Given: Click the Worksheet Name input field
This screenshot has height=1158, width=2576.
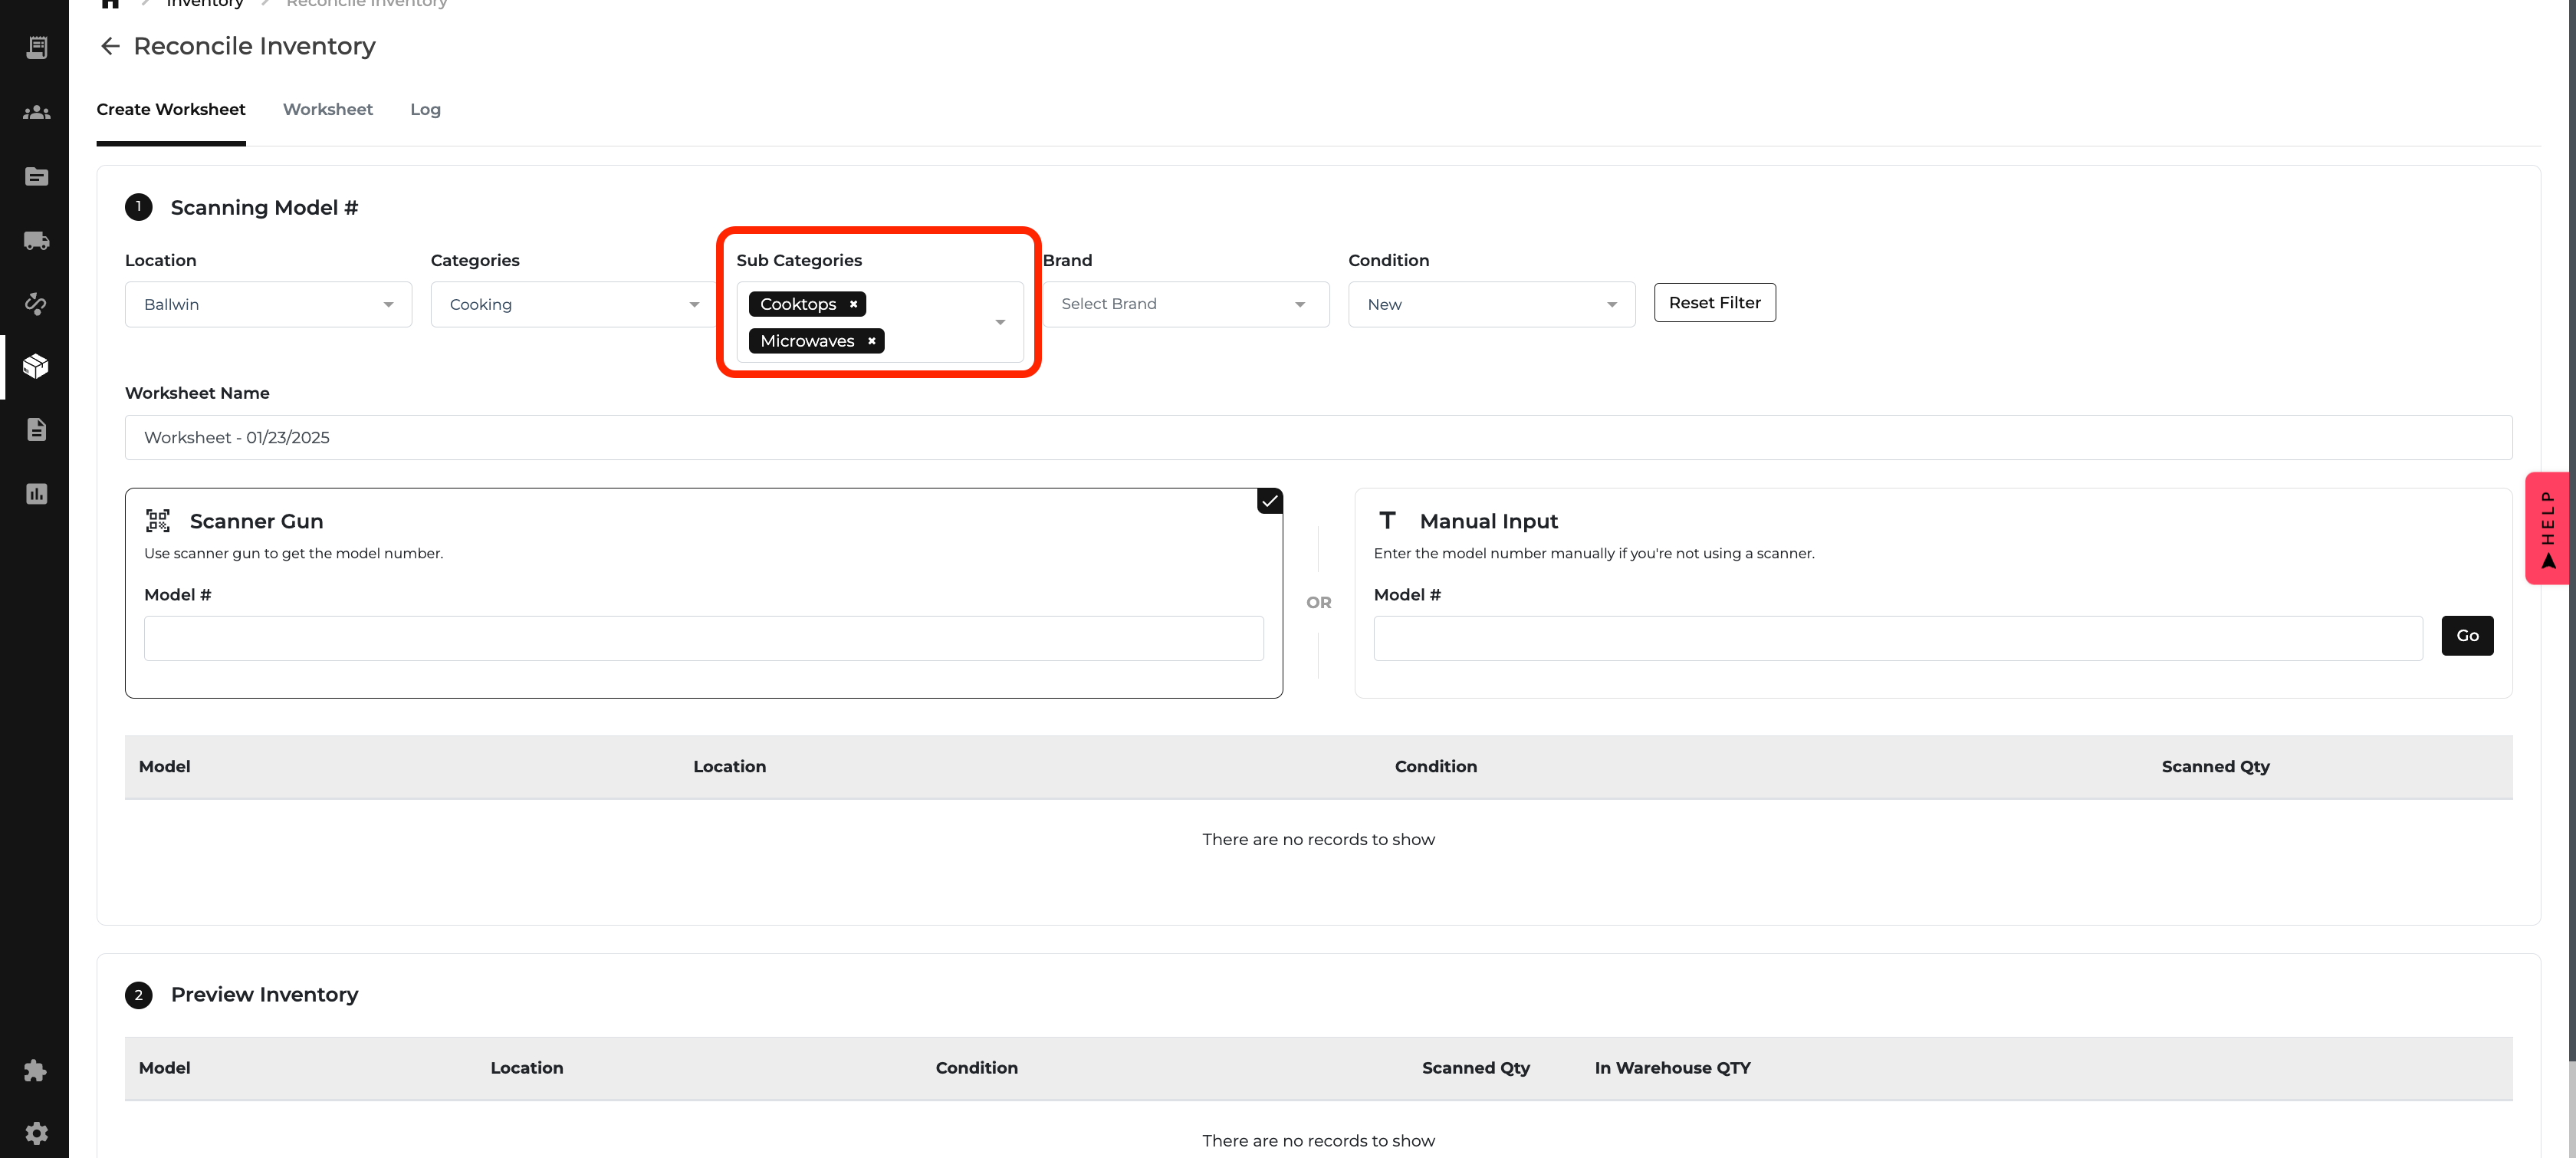Looking at the screenshot, I should 1317,437.
